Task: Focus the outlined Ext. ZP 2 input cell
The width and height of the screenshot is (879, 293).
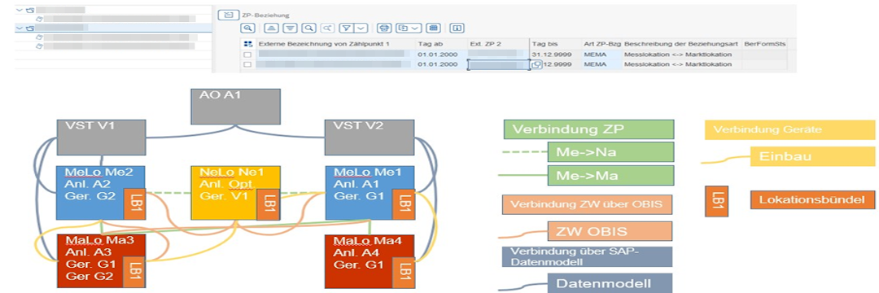Action: click(498, 64)
